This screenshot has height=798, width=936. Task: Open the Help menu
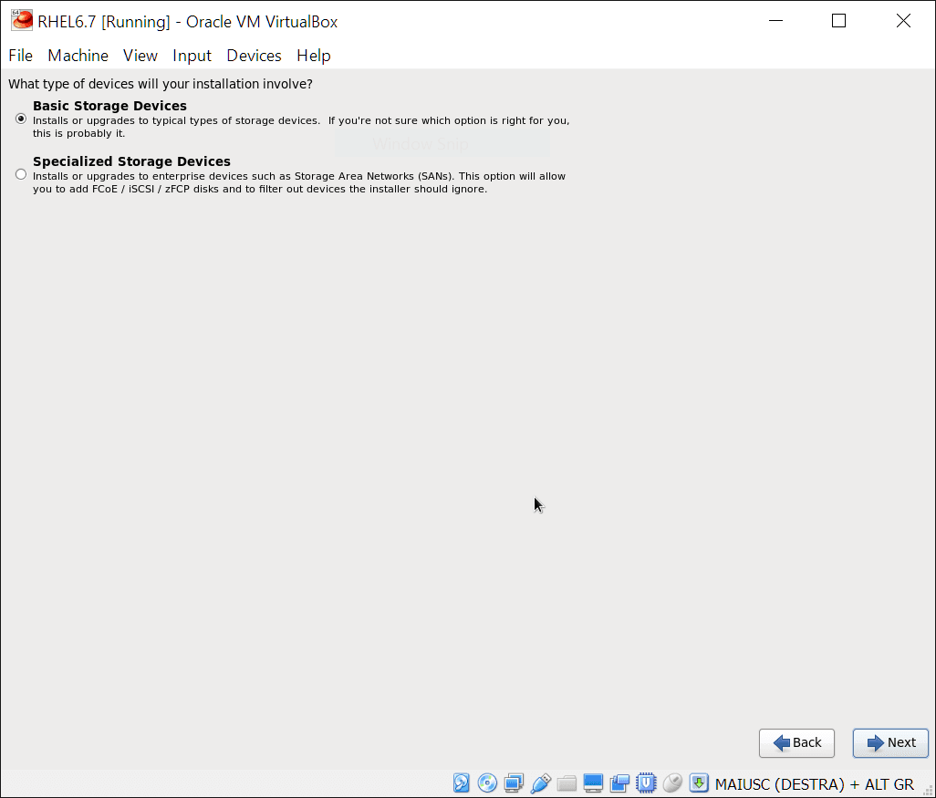(314, 56)
